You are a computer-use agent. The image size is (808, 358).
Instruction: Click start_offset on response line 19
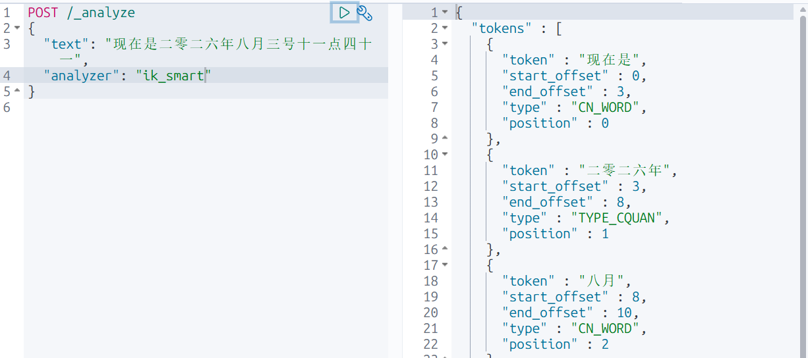[556, 297]
